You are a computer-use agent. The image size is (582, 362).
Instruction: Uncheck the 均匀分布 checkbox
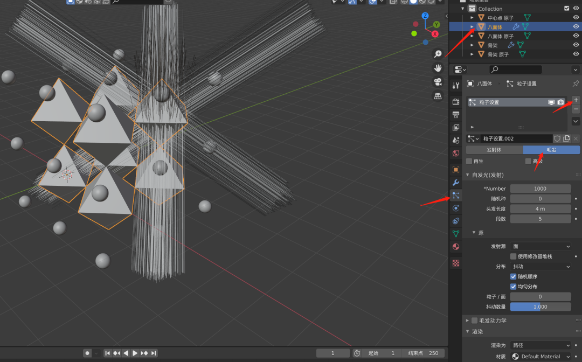(x=514, y=287)
